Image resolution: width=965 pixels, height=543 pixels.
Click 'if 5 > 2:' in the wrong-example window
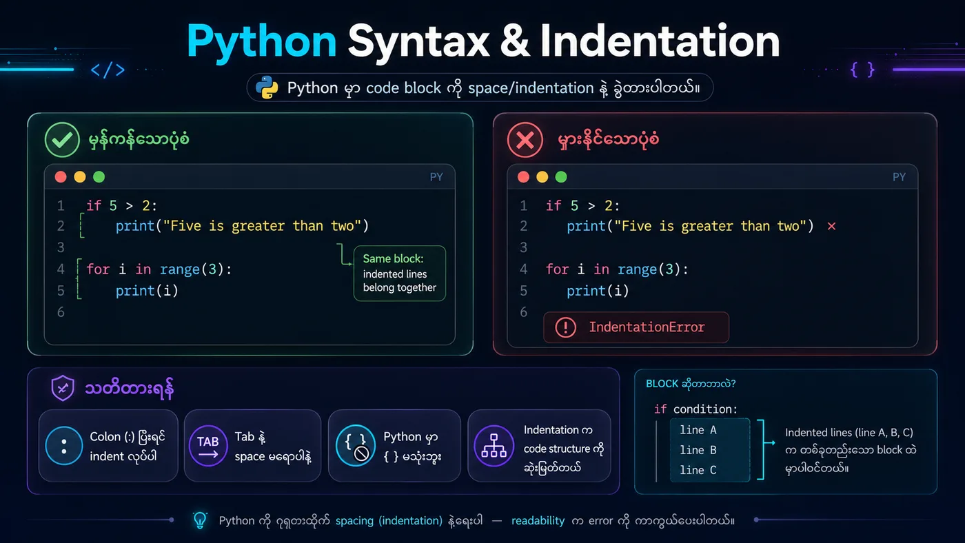(x=582, y=205)
